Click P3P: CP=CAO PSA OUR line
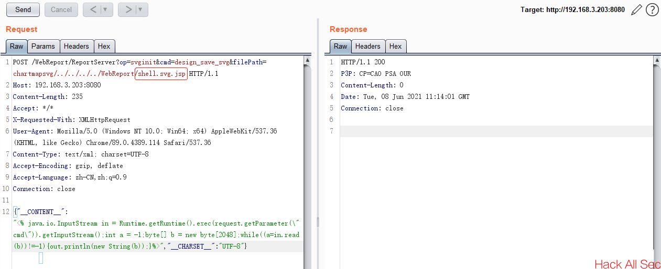Screen dimensions: 661x269 point(376,74)
